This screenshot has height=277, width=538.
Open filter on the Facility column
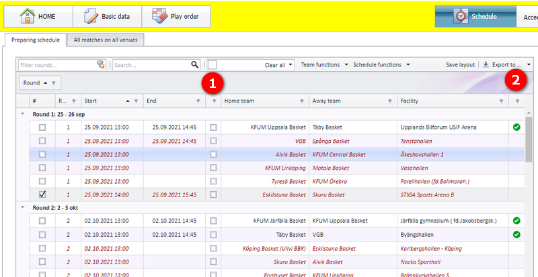[x=501, y=101]
